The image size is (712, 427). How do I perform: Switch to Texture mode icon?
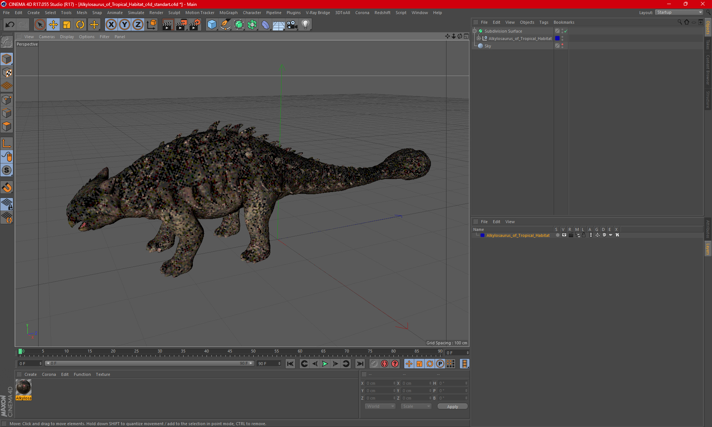7,73
